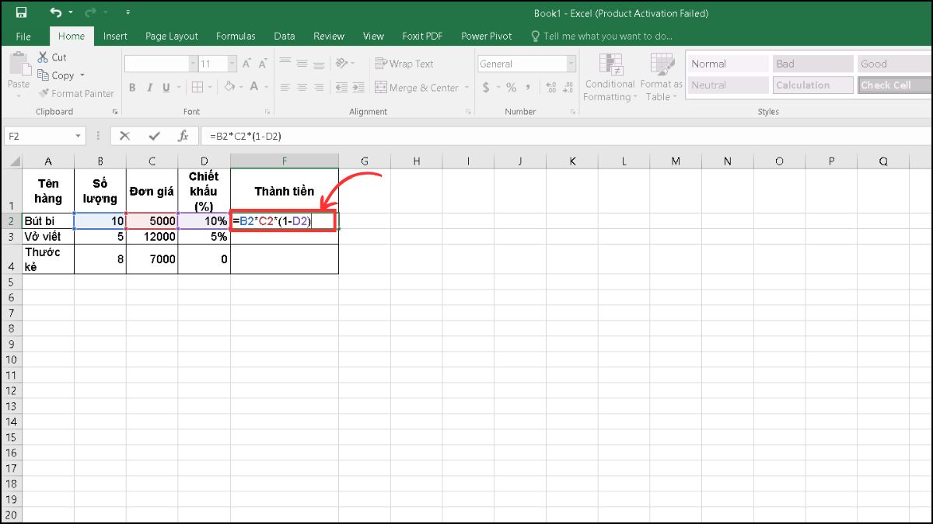
Task: Click the Percent Style icon
Action: coord(509,88)
